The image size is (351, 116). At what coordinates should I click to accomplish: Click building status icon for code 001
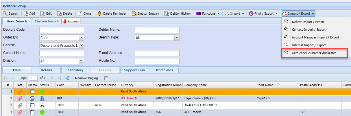point(43,98)
